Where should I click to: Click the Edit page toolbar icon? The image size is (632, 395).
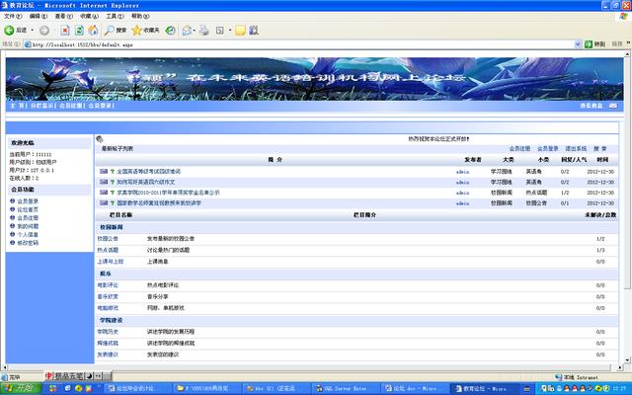[x=220, y=31]
